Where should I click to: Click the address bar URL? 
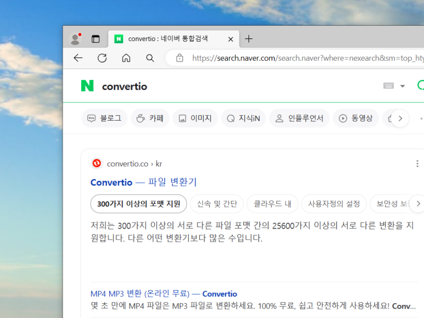(x=308, y=58)
